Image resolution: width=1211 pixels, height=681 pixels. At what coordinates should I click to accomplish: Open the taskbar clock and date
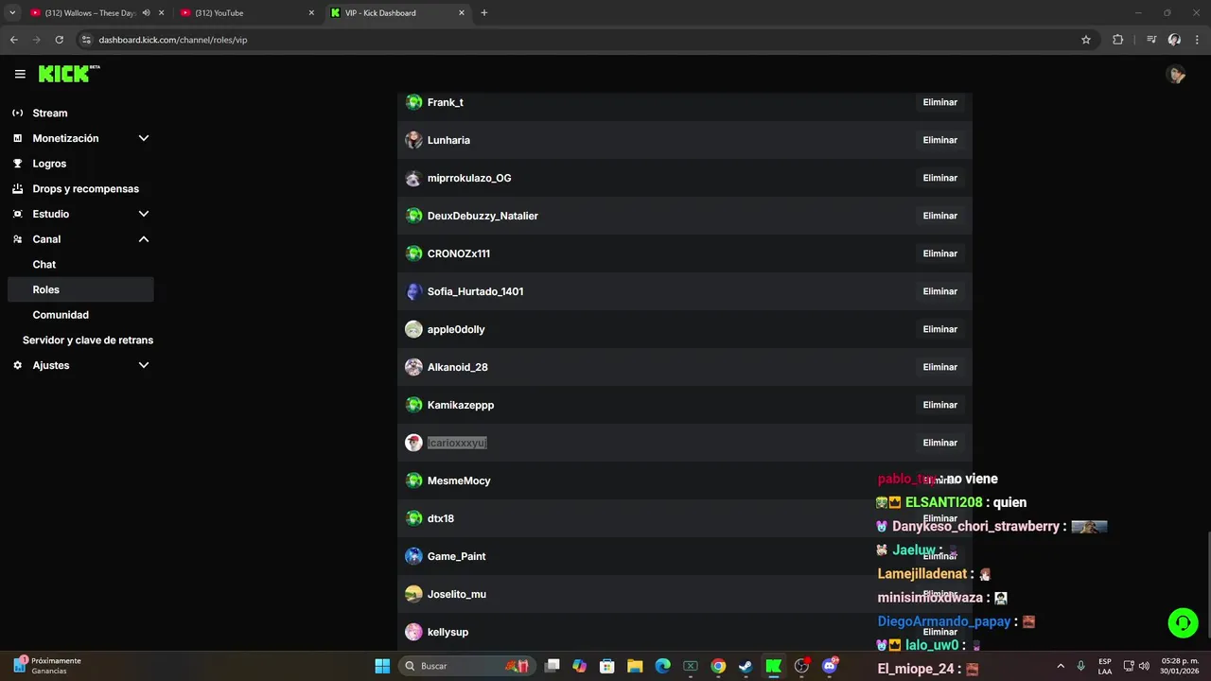pyautogui.click(x=1179, y=666)
